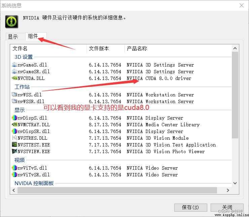This screenshot has height=217, width=249.
Task: Select the nvGameS.dll file name
Action: [32, 65]
